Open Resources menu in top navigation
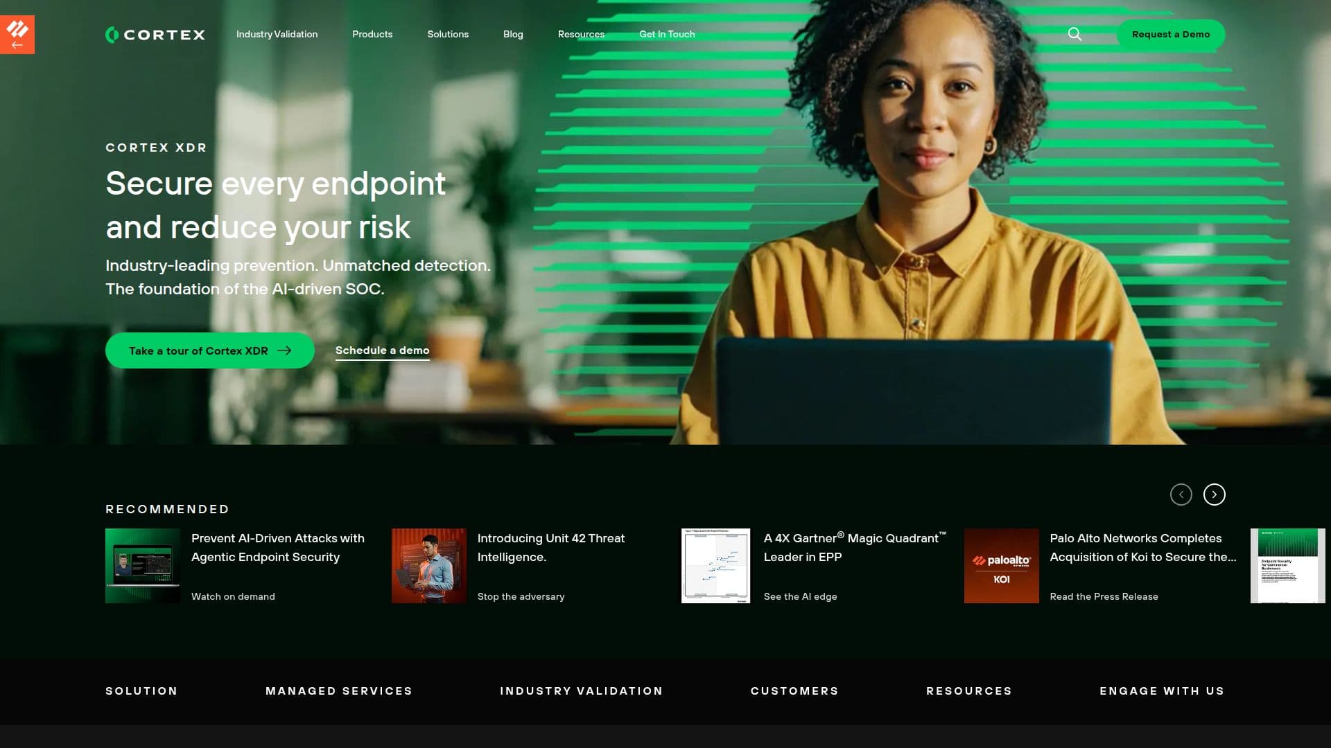The width and height of the screenshot is (1331, 748). tap(581, 34)
